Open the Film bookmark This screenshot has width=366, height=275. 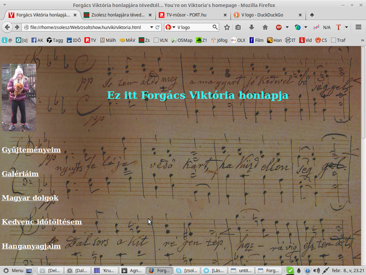256,40
